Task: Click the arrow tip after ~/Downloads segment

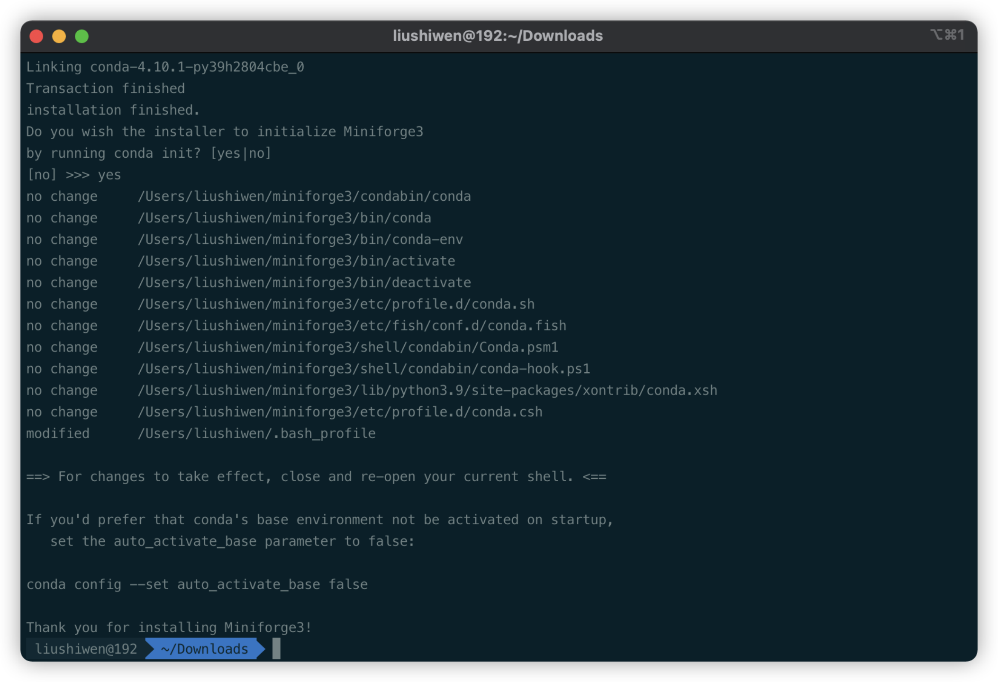Action: point(261,649)
